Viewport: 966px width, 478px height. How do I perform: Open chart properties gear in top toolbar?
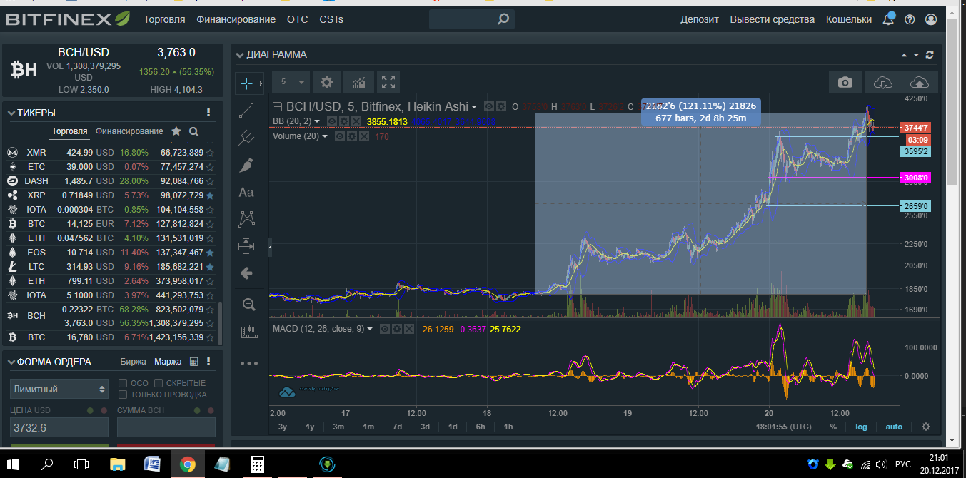click(326, 82)
